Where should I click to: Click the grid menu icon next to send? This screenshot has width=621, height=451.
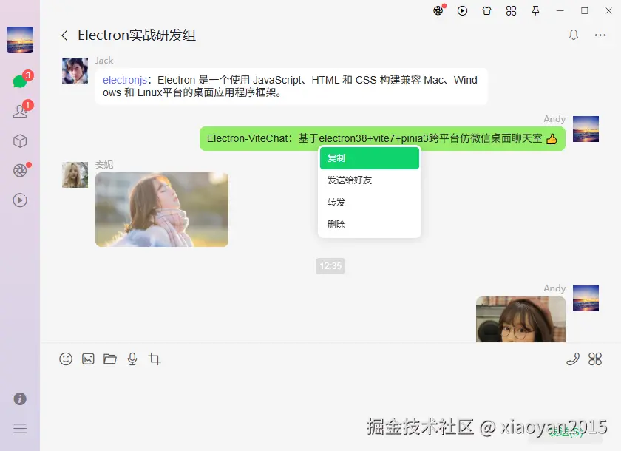click(x=595, y=359)
